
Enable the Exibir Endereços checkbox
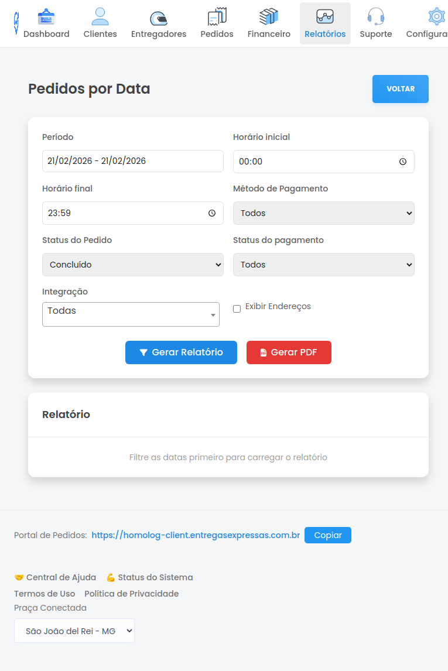(237, 309)
